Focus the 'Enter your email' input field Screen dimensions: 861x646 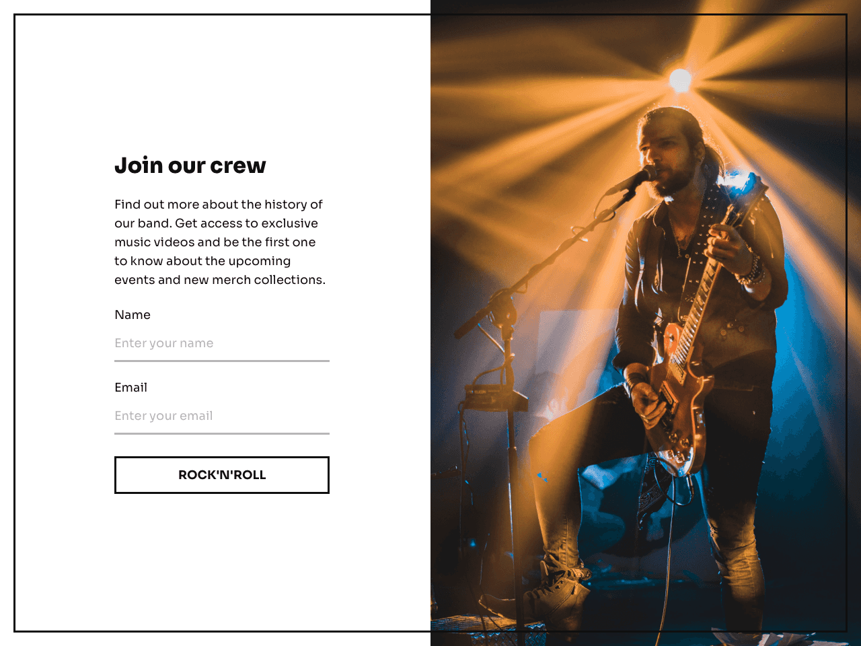222,416
